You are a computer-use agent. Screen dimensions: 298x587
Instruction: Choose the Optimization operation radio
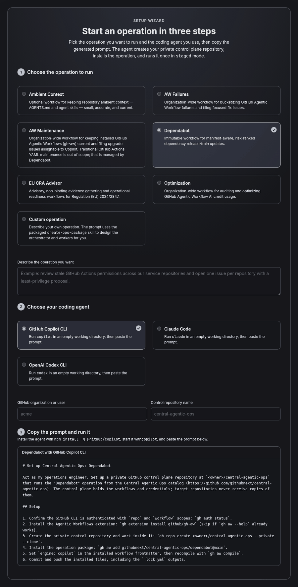(x=159, y=183)
